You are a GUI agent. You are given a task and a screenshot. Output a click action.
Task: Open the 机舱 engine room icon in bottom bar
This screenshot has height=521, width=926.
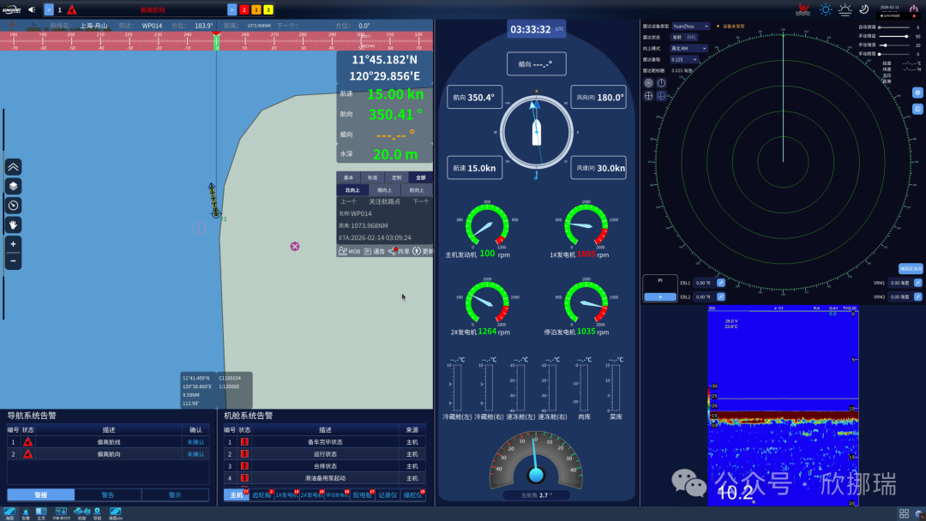pos(81,513)
